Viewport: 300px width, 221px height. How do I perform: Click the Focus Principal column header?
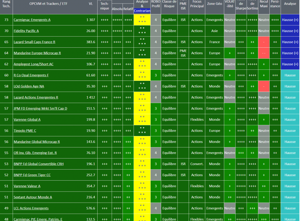click(x=197, y=4)
